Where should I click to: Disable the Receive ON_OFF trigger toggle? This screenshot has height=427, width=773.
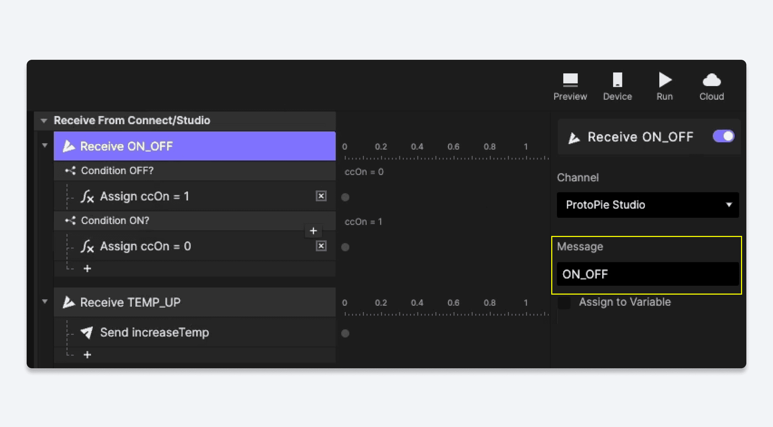723,136
